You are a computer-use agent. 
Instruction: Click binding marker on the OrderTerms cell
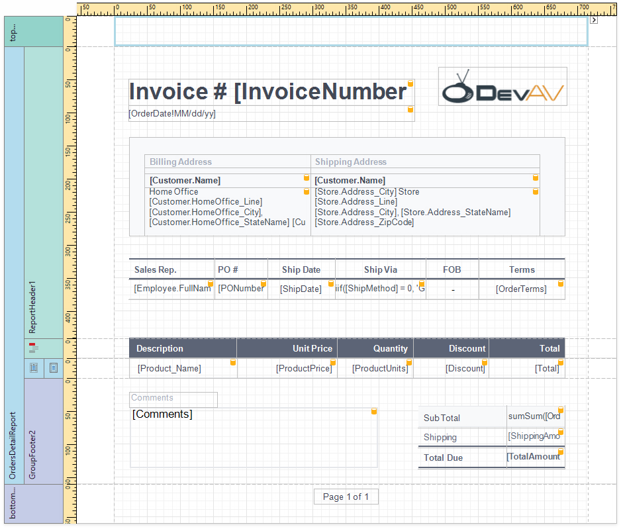(x=561, y=283)
